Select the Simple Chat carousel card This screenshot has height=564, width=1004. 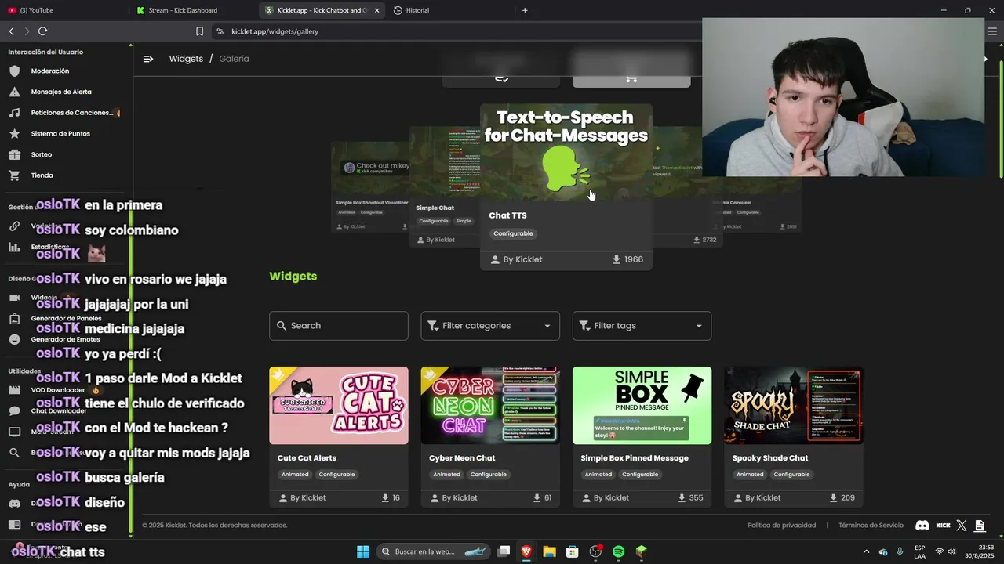tap(444, 186)
